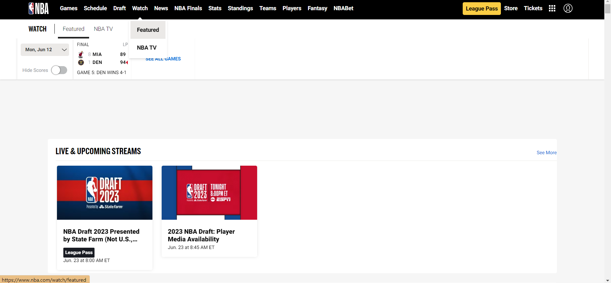Click the LIVE & UPCOMING STREAMS heading

coord(98,151)
